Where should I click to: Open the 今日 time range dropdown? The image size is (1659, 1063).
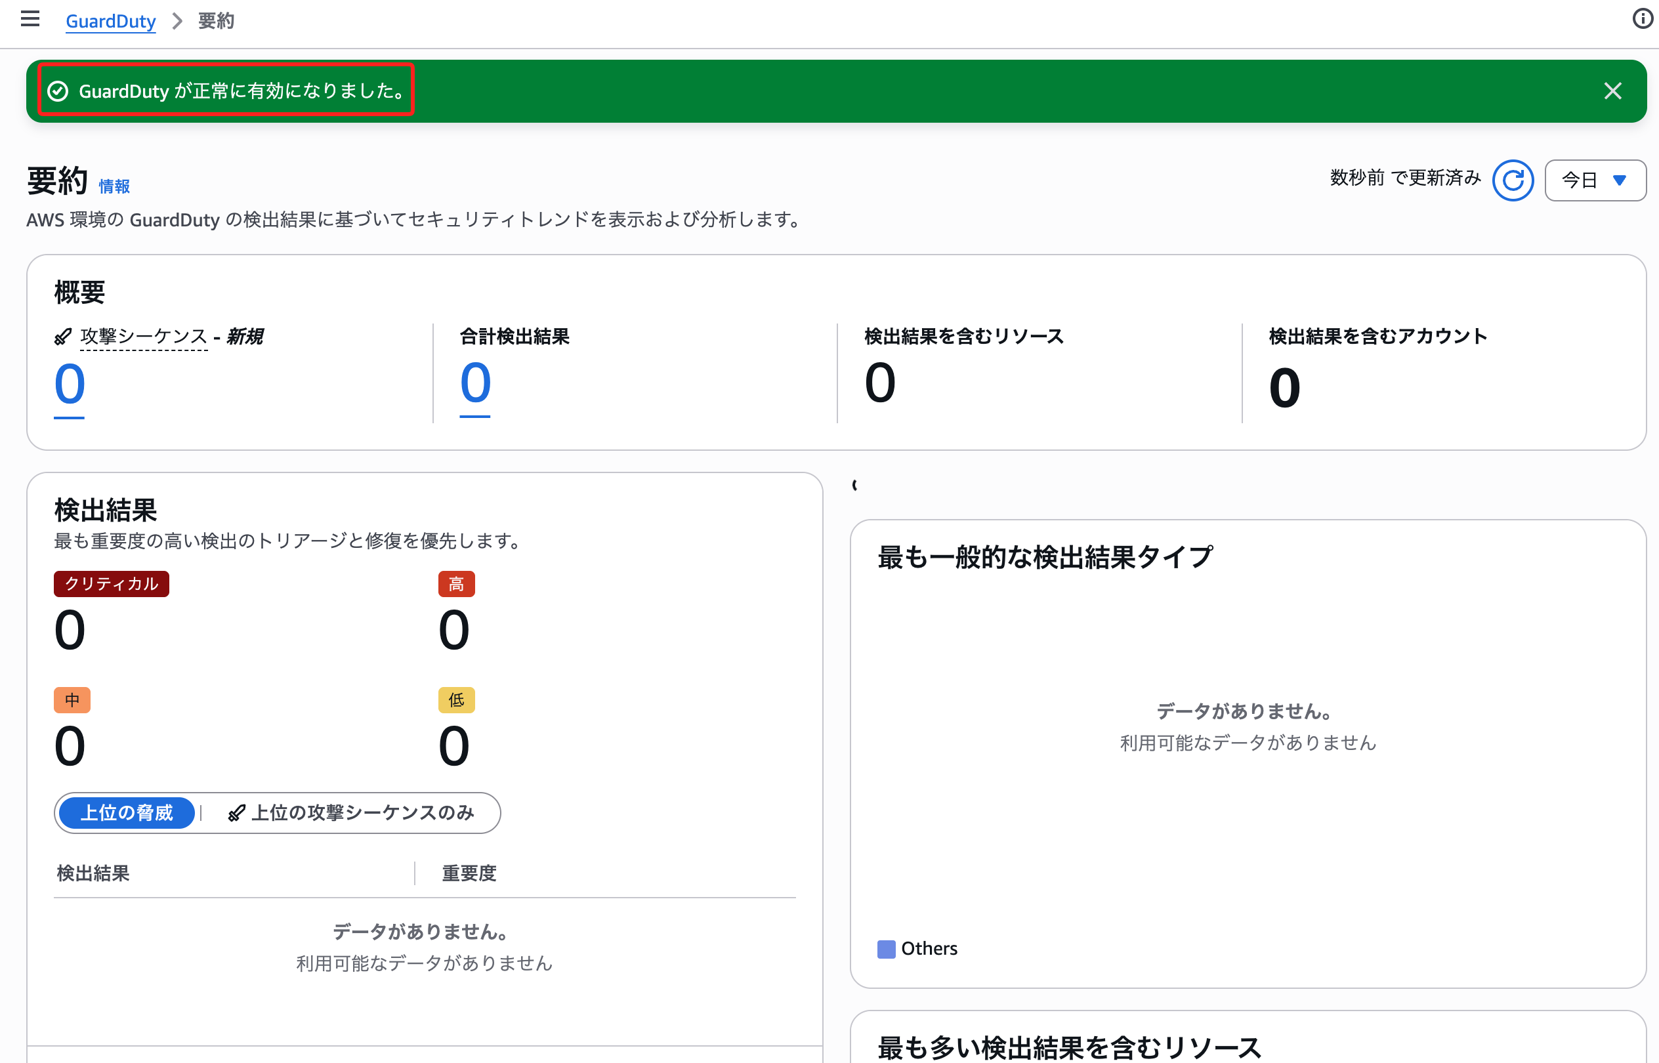(x=1595, y=181)
